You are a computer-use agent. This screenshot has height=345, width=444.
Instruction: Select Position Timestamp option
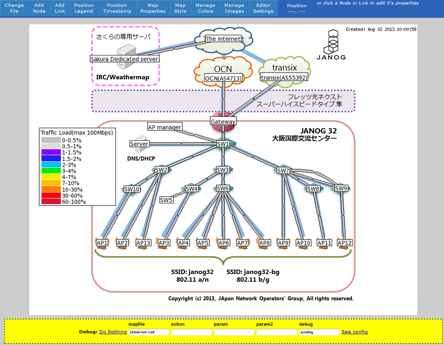point(117,8)
